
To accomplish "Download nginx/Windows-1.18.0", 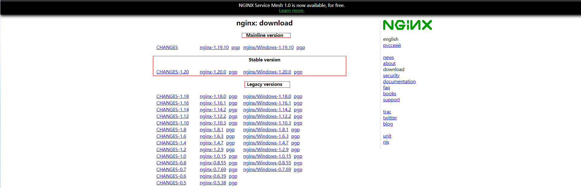I will [x=267, y=96].
